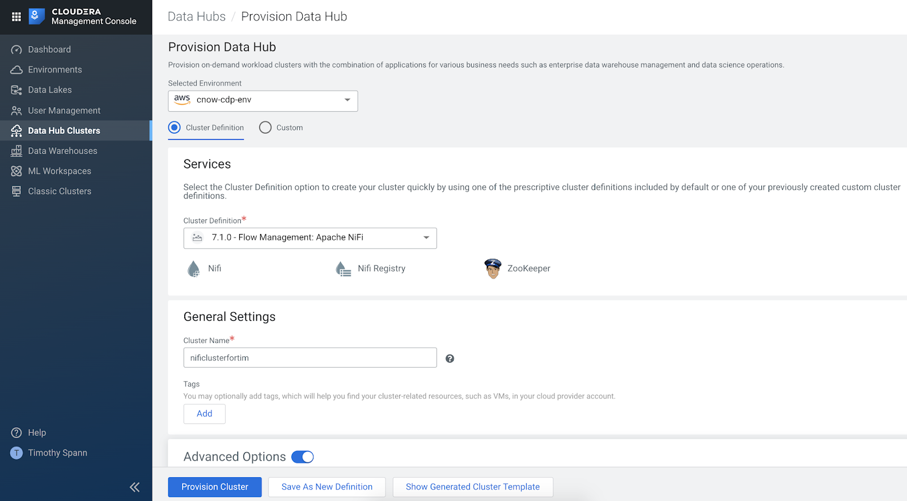The height and width of the screenshot is (501, 907).
Task: Click the ZooKeeper mascot icon
Action: 493,269
